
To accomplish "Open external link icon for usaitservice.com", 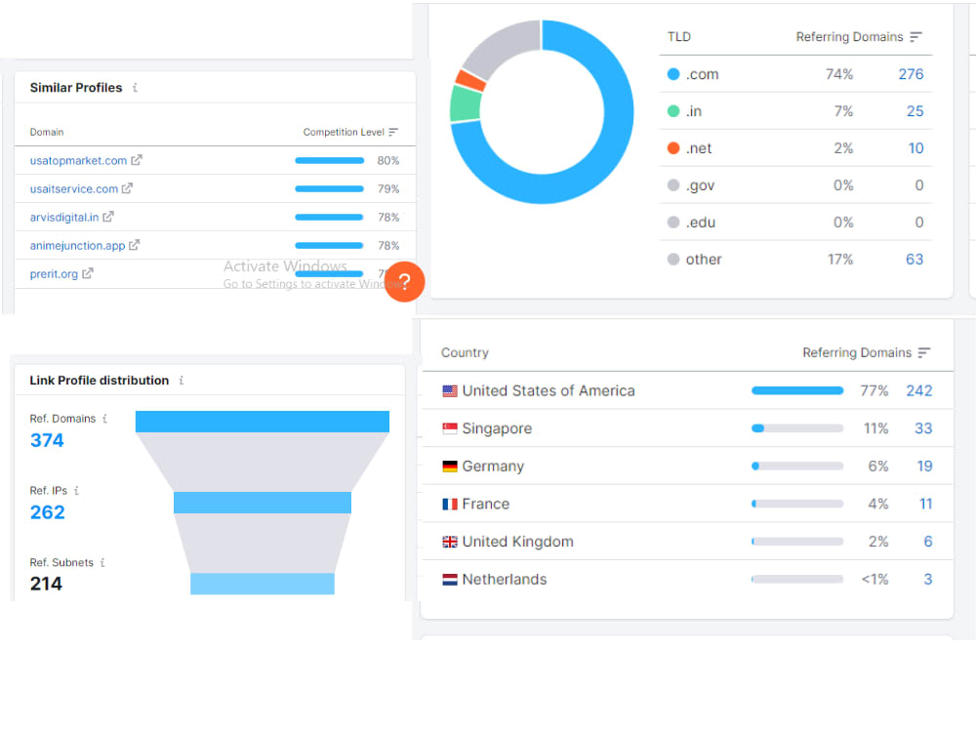I will 127,188.
